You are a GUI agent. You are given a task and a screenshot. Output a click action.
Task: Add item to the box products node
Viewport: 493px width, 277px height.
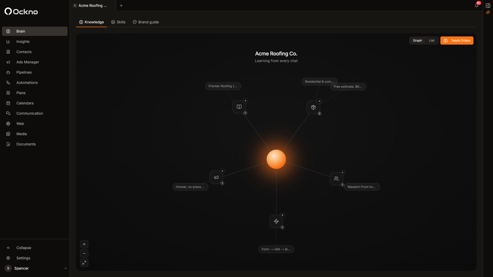point(319,101)
